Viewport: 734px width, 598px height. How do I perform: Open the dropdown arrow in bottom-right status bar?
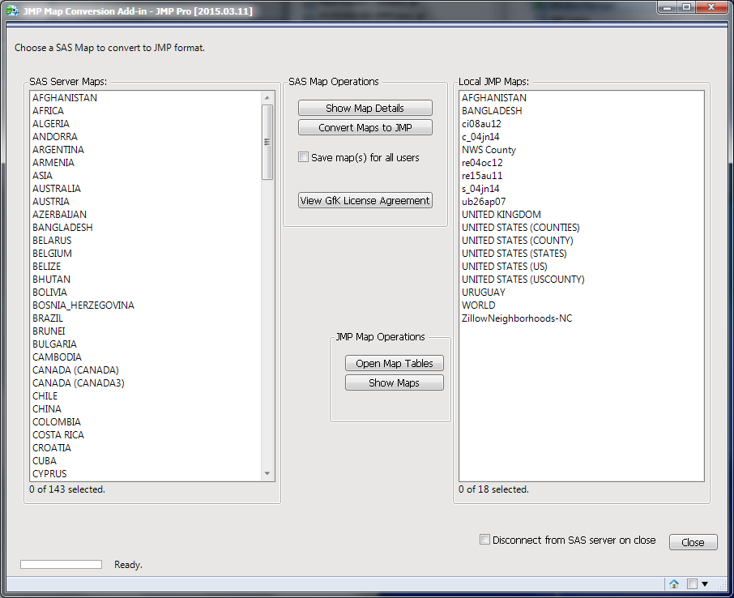click(706, 583)
